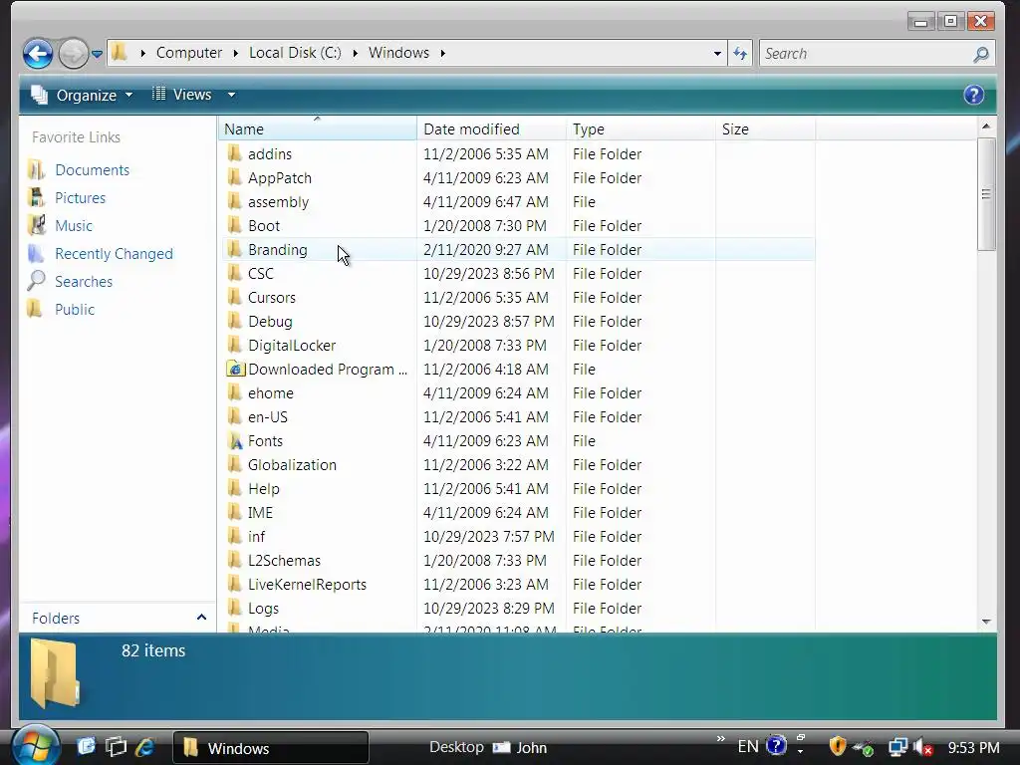Select the inf folder name
The width and height of the screenshot is (1020, 765).
256,537
